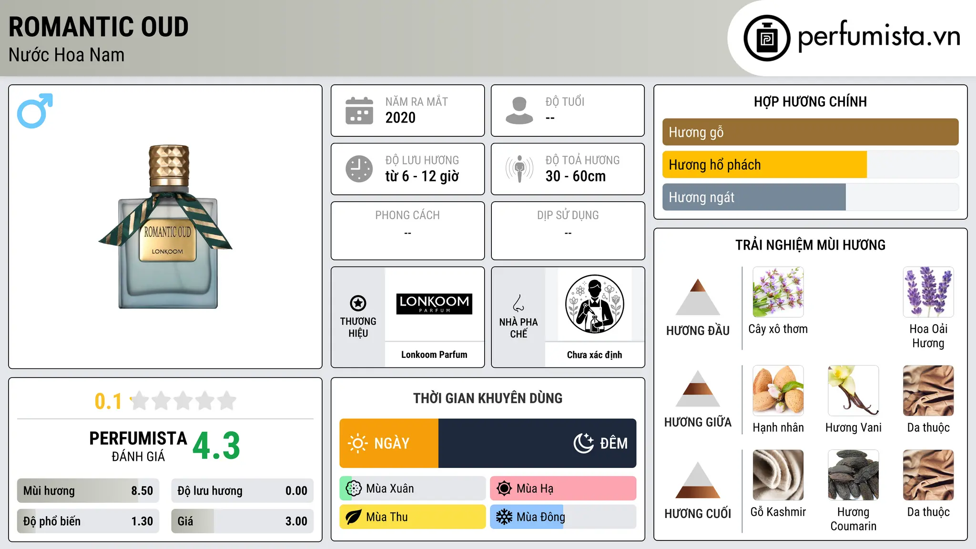Viewport: 976px width, 549px height.
Task: Choose the Mùa Thu season bar
Action: point(413,517)
